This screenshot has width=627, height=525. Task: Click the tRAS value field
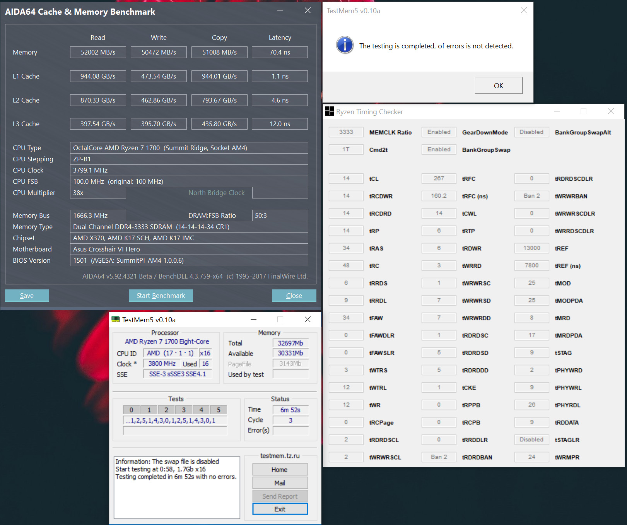click(346, 248)
